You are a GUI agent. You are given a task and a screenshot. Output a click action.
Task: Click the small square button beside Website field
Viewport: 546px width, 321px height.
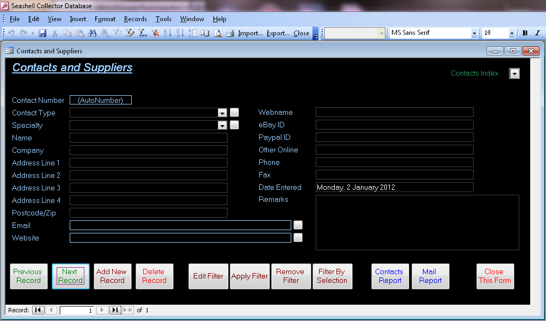(x=298, y=237)
